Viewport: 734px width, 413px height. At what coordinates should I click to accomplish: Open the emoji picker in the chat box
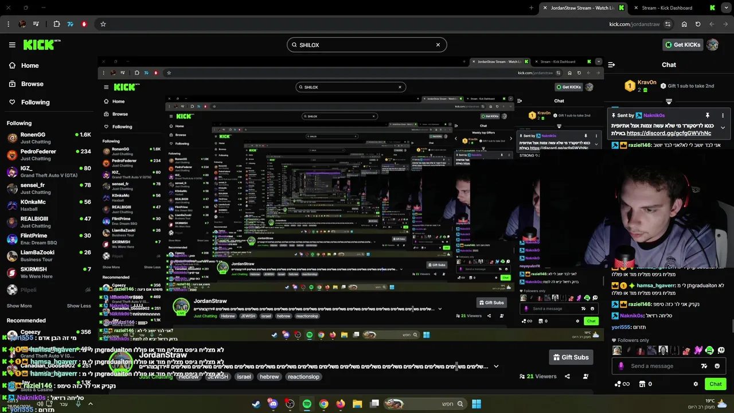(x=717, y=366)
